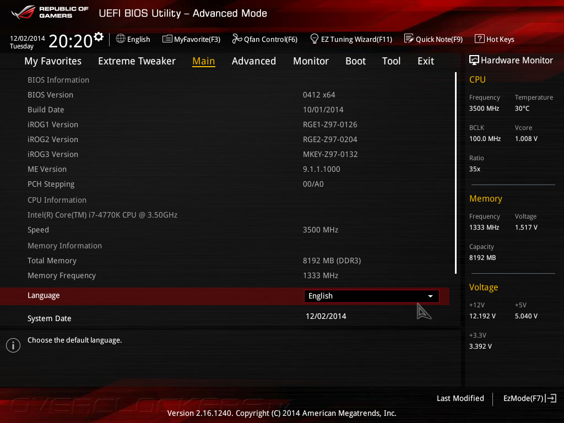Screen dimensions: 564x423
Task: Click the Hardware Monitor screen icon
Action: click(474, 60)
